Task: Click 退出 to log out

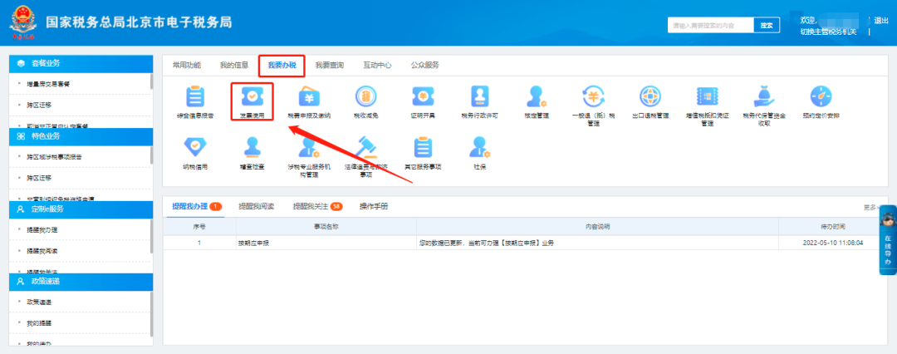Action: coord(881,20)
